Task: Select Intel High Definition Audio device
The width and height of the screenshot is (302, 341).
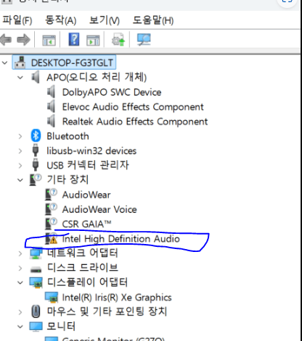Action: click(121, 239)
